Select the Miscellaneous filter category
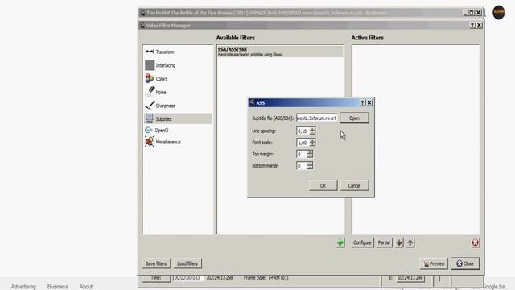This screenshot has height=290, width=515. coord(178,142)
